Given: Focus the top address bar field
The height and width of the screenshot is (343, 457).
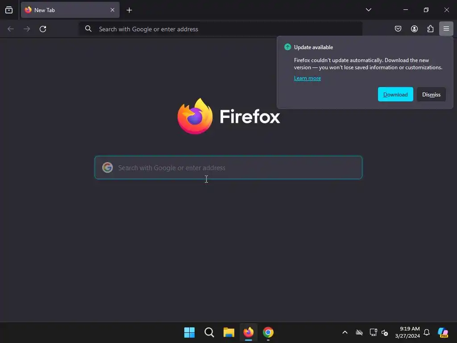Looking at the screenshot, I should click(x=220, y=29).
